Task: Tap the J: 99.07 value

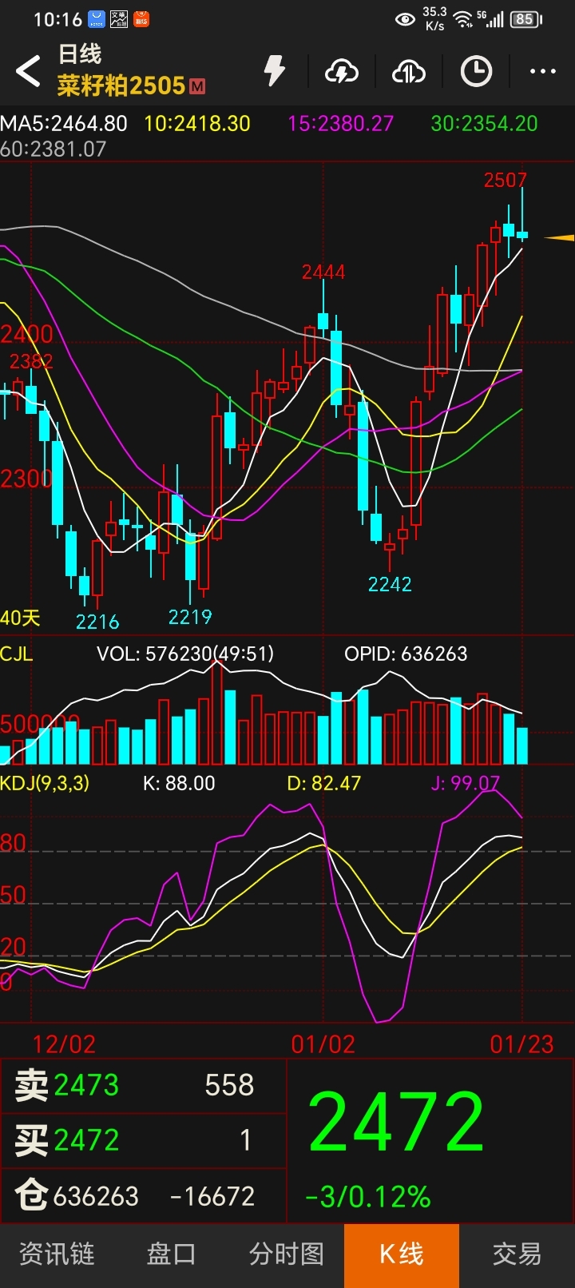Action: (x=466, y=783)
